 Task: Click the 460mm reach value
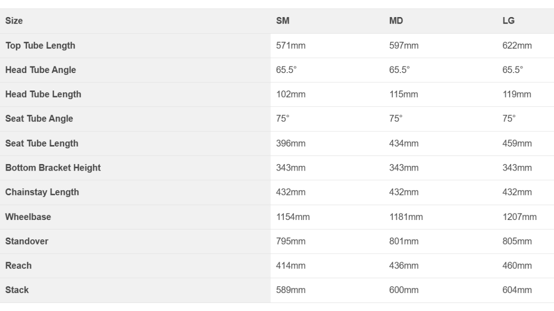(x=517, y=265)
